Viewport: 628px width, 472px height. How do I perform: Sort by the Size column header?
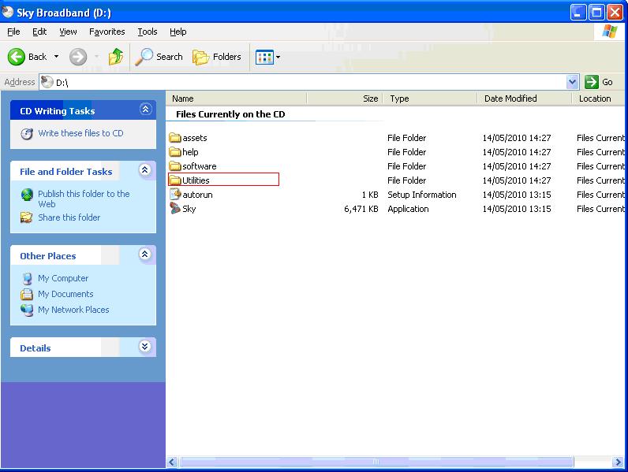(x=345, y=98)
